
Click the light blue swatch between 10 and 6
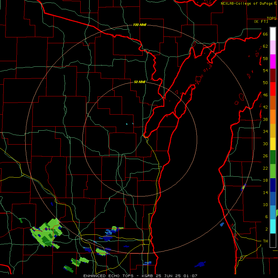pyautogui.click(x=273, y=212)
